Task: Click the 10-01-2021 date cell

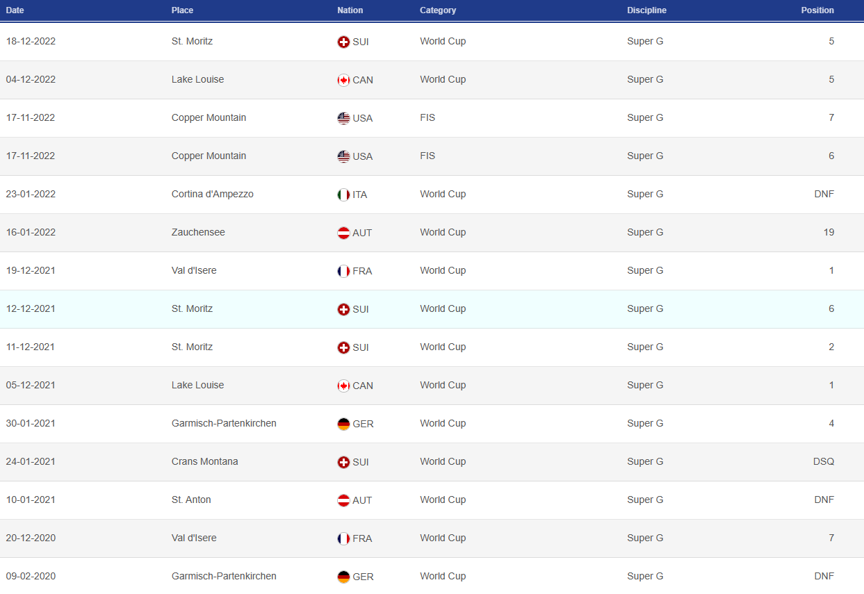Action: click(31, 500)
